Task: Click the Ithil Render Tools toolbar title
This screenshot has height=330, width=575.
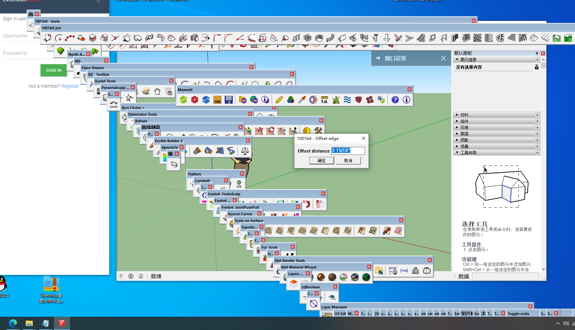Action: 289,261
